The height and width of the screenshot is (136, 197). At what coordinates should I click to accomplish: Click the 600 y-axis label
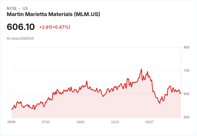pyautogui.click(x=187, y=94)
